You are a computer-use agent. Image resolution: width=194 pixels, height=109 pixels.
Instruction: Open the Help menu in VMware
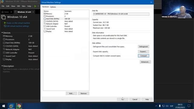coord(29,6)
